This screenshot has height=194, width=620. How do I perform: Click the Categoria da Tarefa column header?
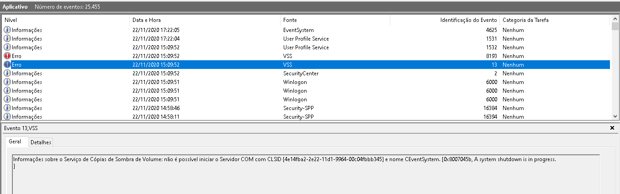coord(555,20)
